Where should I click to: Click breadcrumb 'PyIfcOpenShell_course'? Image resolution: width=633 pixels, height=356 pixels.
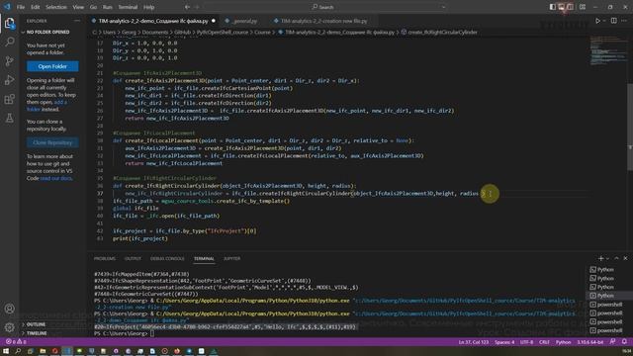pos(222,33)
